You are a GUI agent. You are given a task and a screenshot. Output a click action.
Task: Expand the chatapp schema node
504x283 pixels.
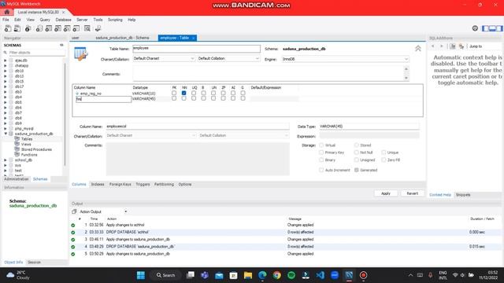[6, 65]
